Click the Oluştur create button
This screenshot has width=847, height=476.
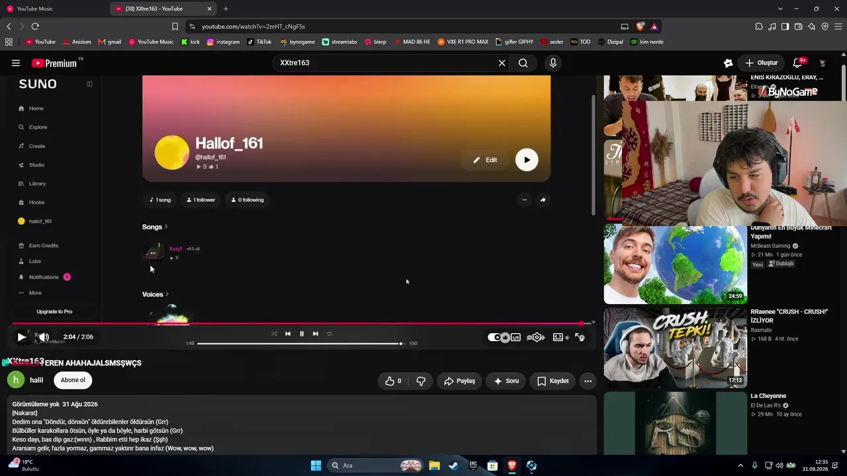(761, 63)
